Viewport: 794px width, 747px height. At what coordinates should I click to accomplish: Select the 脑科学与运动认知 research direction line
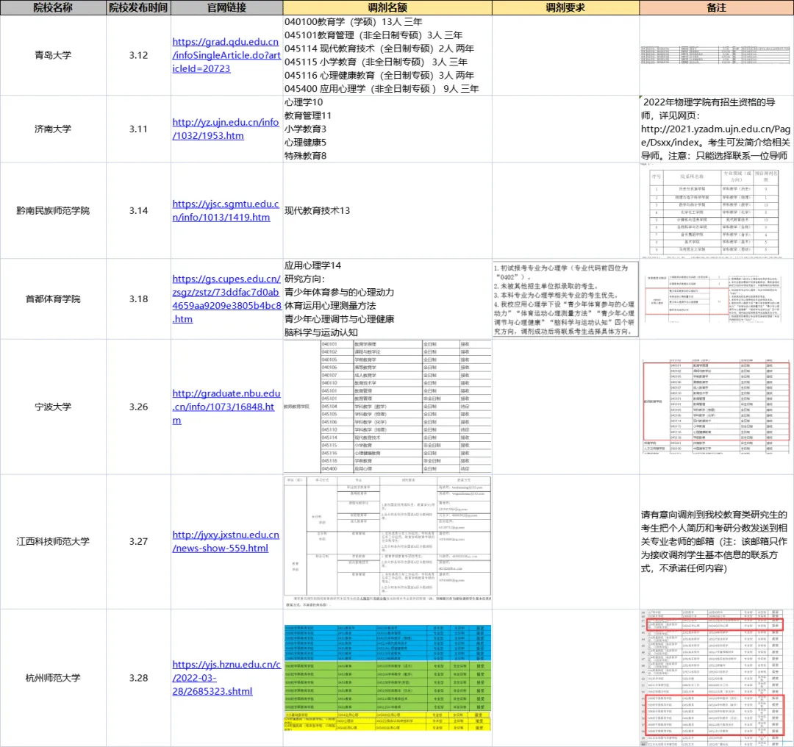coord(321,333)
